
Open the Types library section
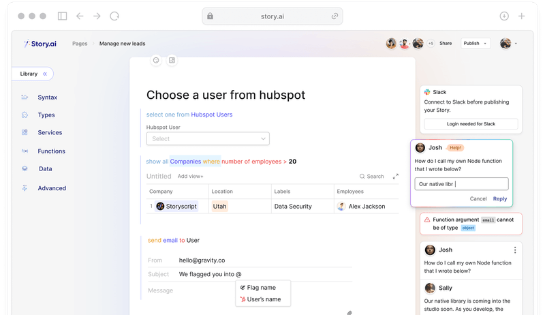click(46, 115)
